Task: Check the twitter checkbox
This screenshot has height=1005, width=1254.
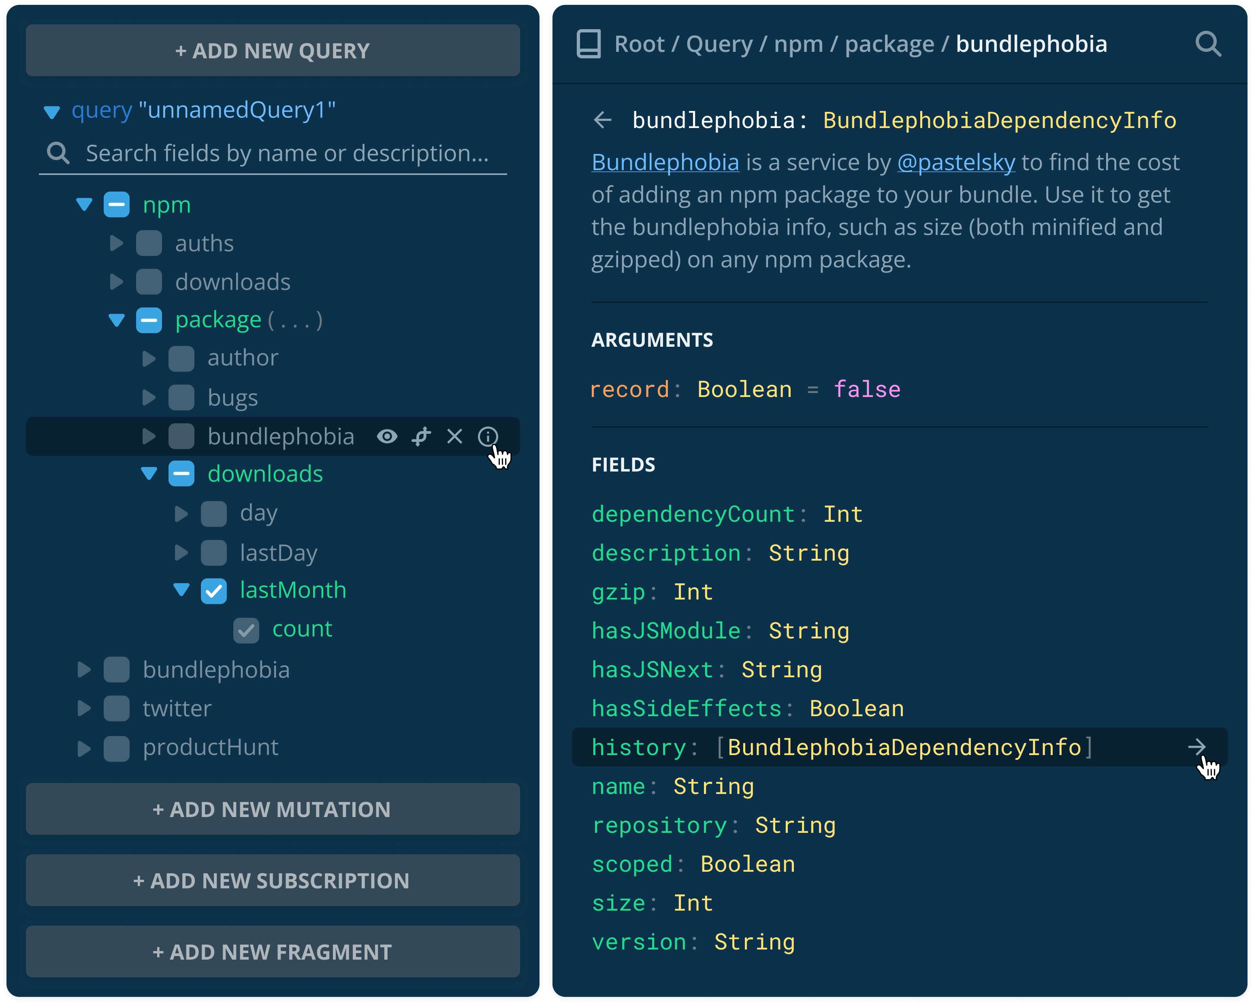Action: [x=116, y=708]
